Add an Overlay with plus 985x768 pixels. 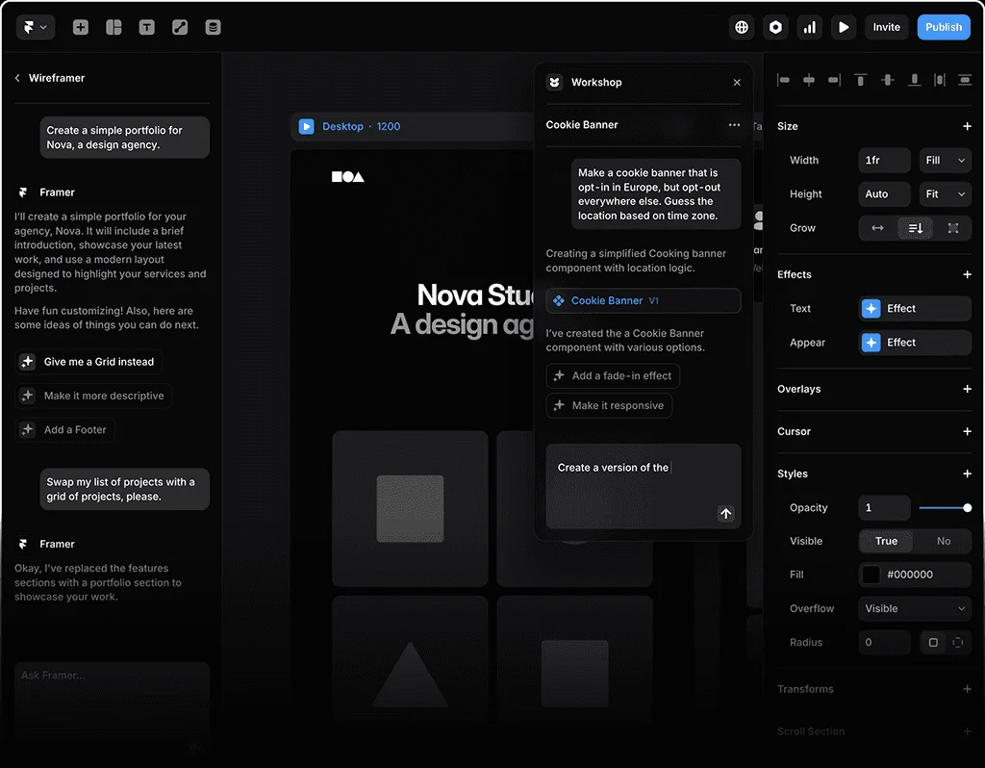[967, 389]
